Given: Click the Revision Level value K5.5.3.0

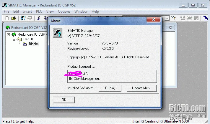Looking at the screenshot, I should 108,49.
